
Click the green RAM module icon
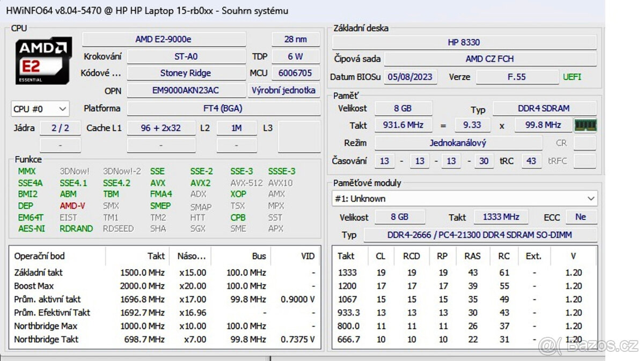[x=585, y=125]
